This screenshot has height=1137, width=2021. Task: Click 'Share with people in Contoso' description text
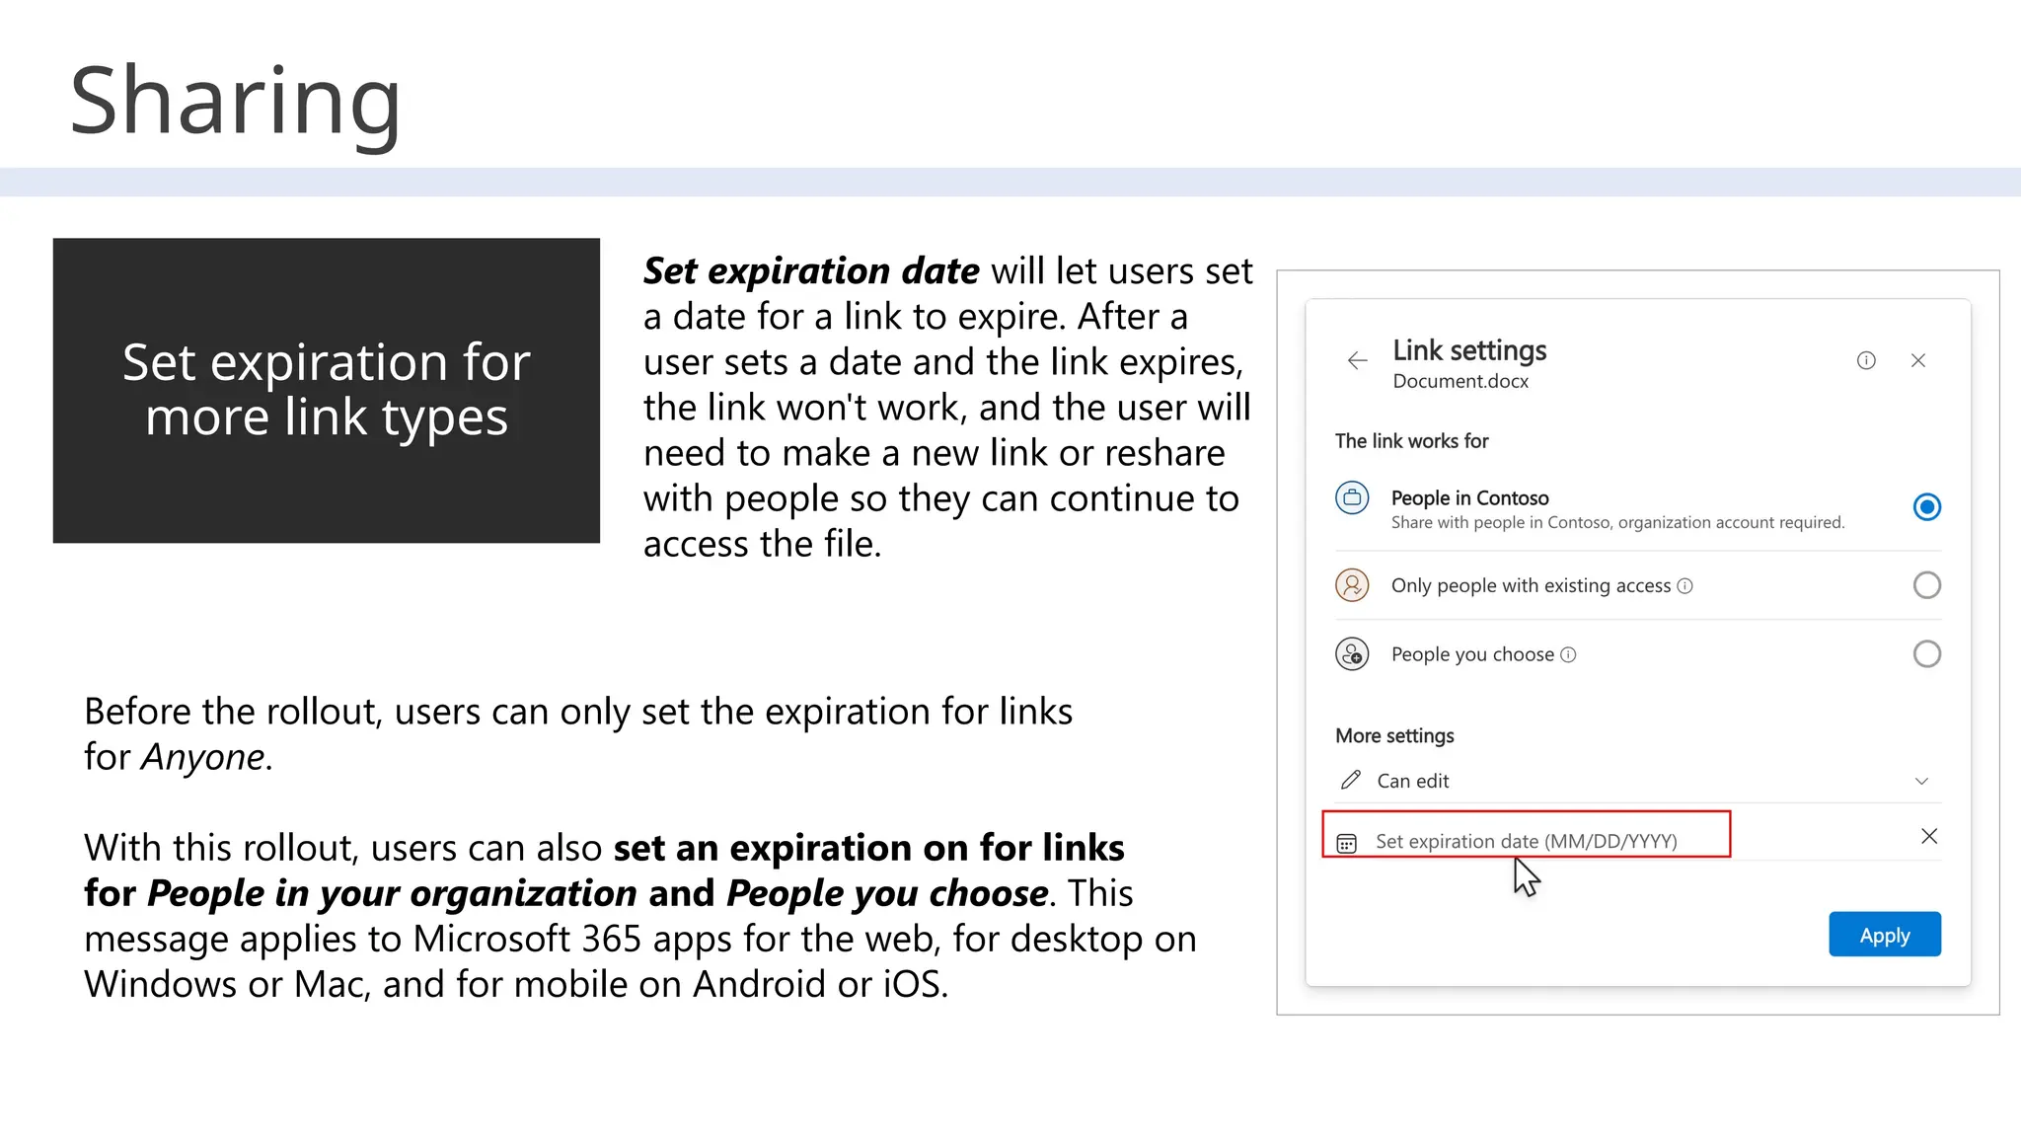pos(1617,522)
